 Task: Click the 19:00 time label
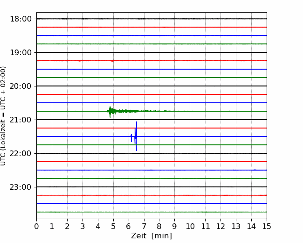click(21, 52)
